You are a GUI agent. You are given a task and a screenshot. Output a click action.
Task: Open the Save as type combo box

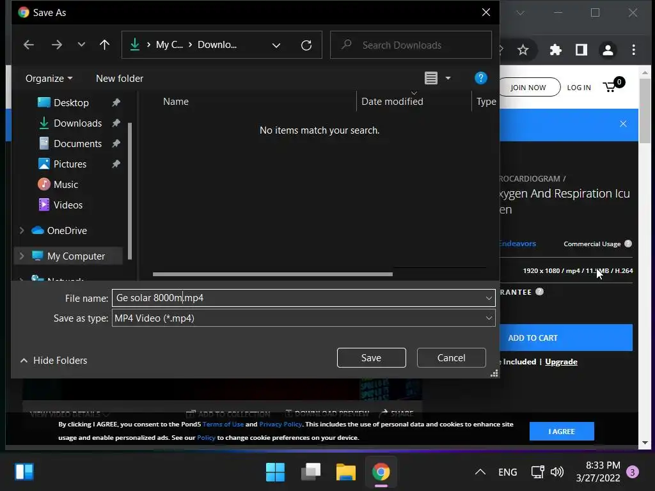[x=304, y=318]
